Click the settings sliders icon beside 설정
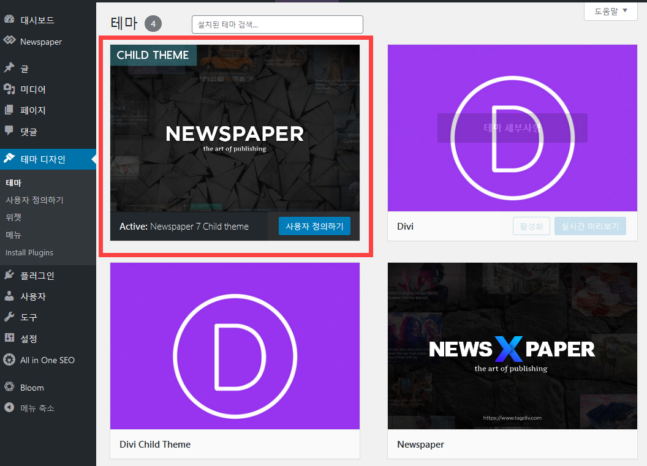647x466 pixels. tap(9, 338)
